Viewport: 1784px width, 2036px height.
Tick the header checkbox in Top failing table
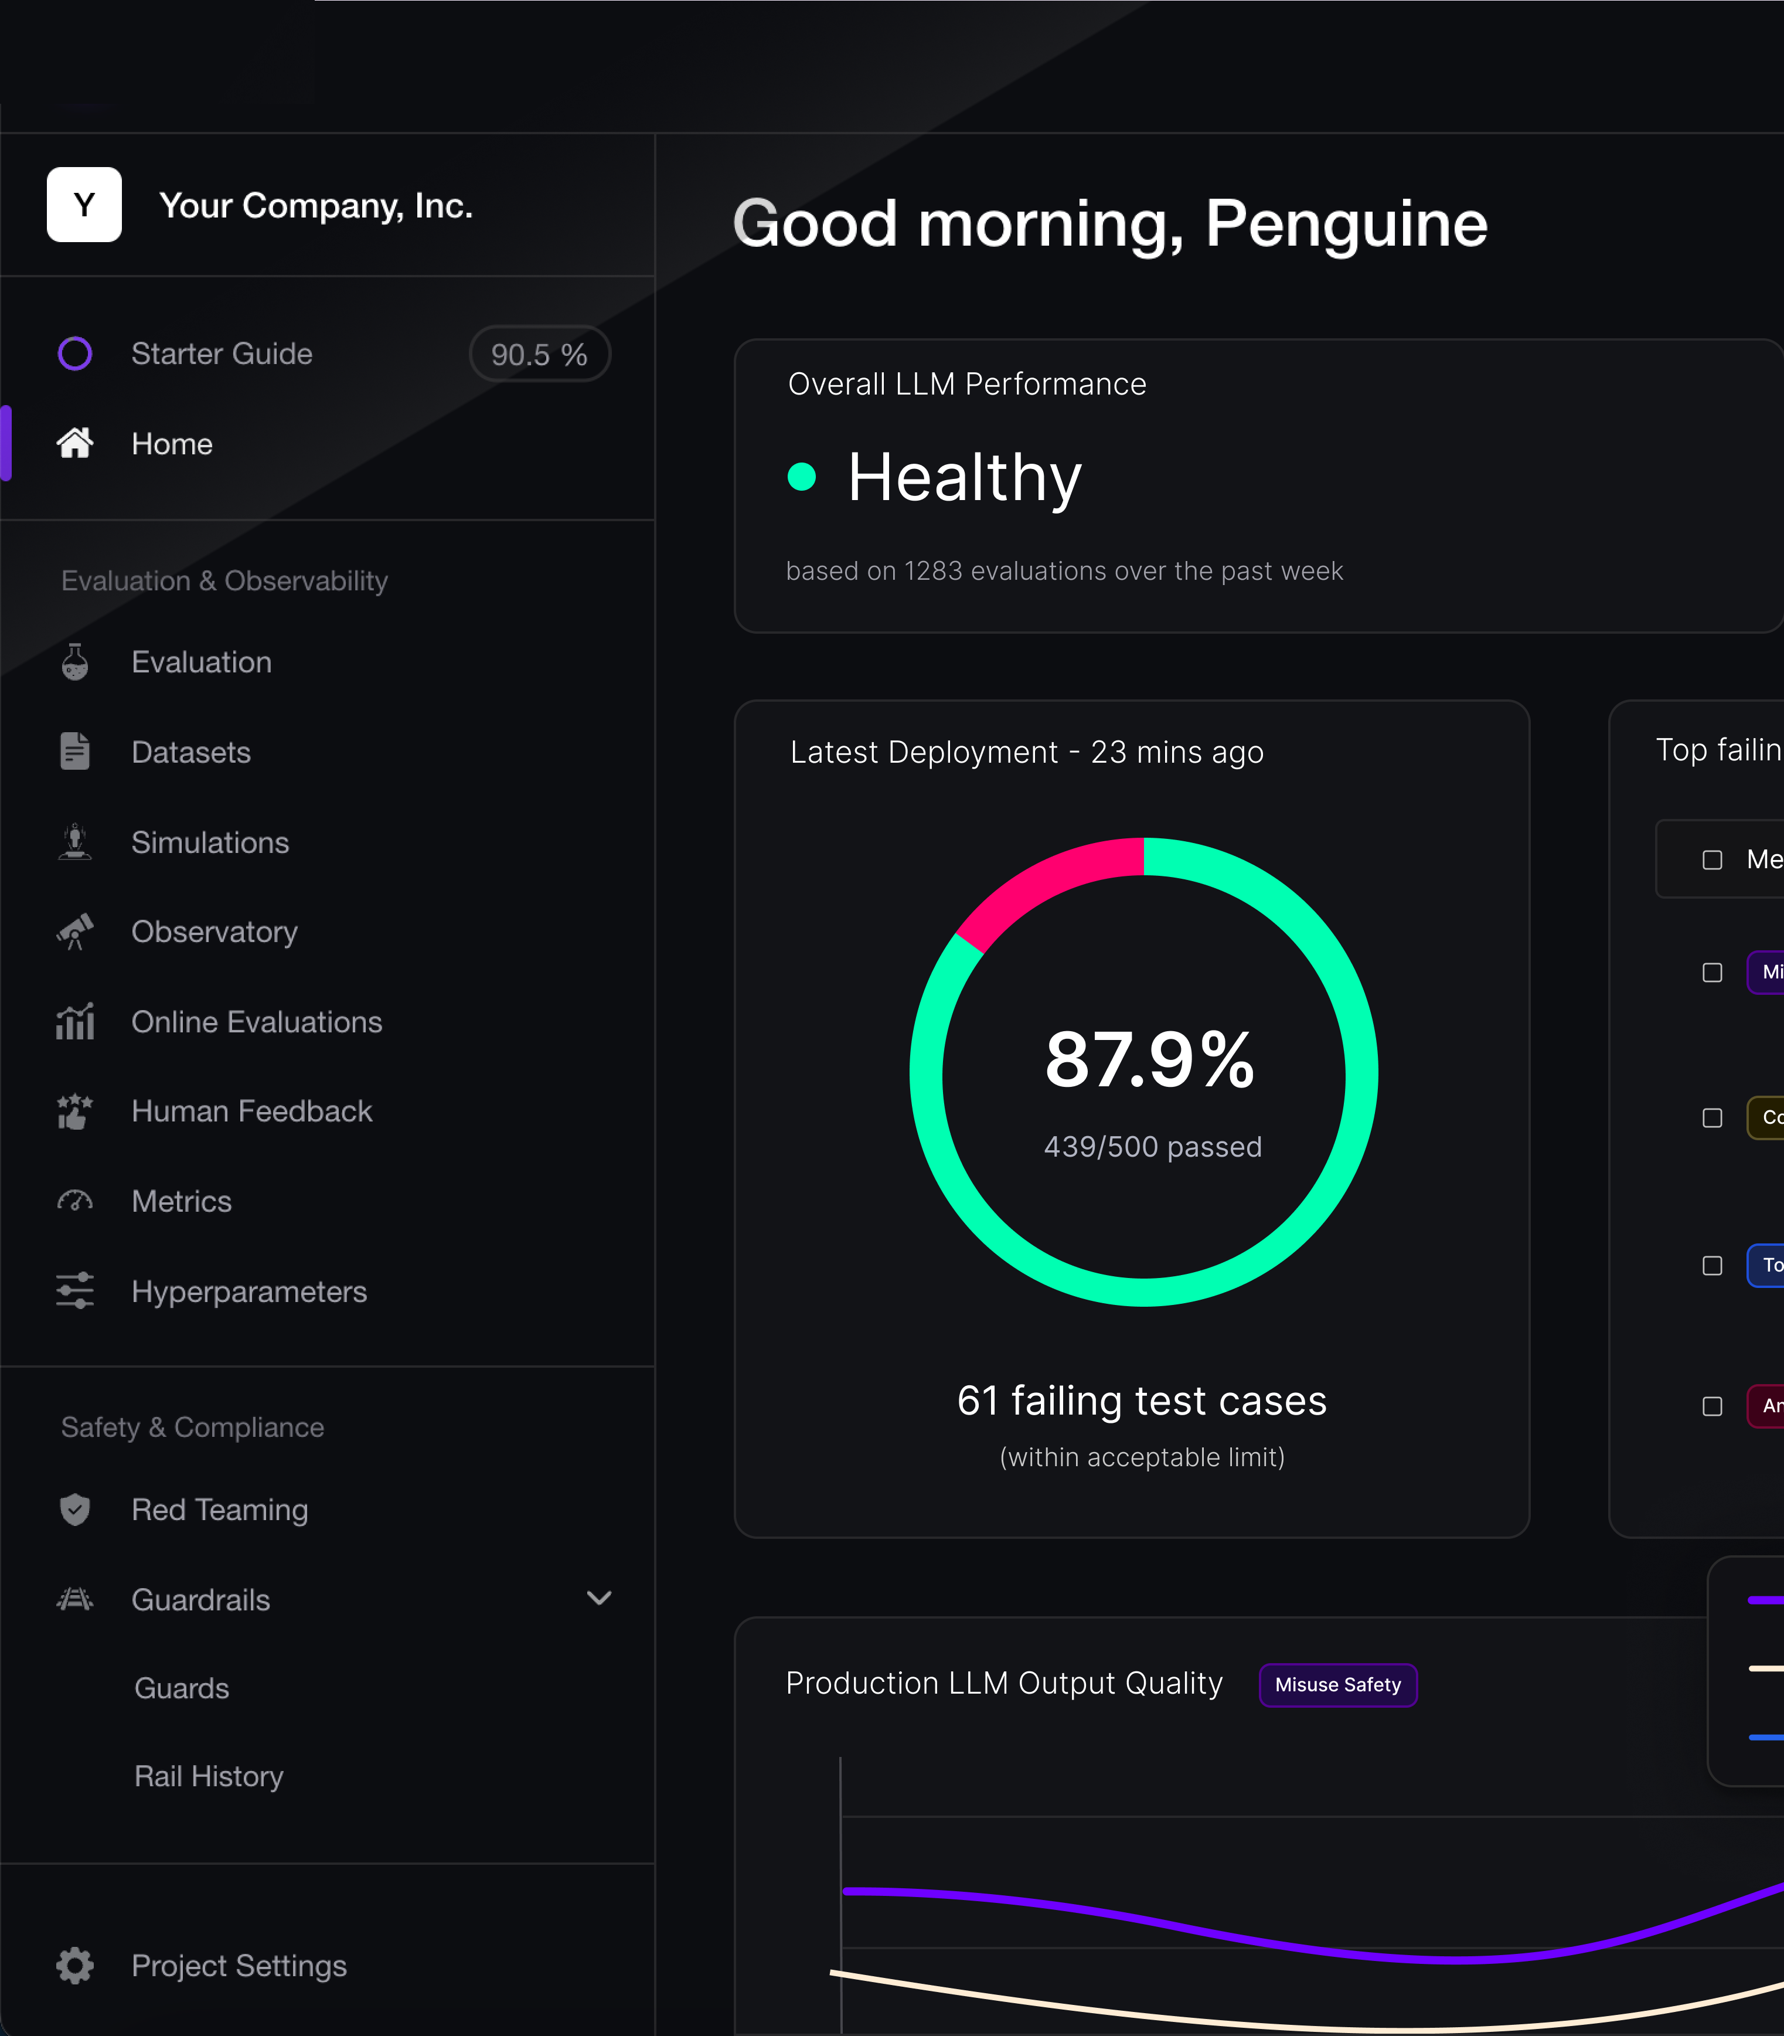(1712, 859)
